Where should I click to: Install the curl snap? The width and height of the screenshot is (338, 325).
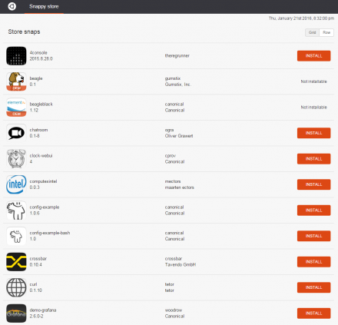coord(313,287)
